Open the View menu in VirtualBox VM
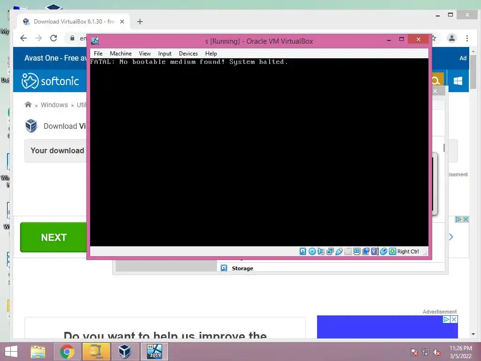 (x=145, y=54)
